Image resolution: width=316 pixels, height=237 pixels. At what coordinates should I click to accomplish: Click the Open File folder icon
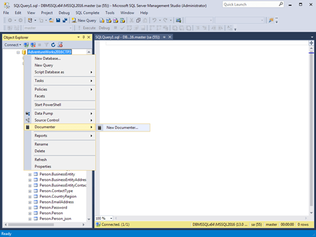tap(51, 20)
